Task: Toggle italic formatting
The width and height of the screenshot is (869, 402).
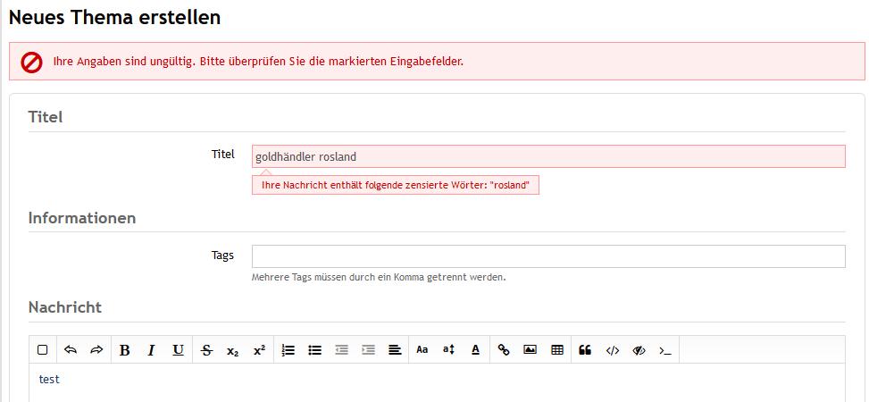Action: click(152, 350)
